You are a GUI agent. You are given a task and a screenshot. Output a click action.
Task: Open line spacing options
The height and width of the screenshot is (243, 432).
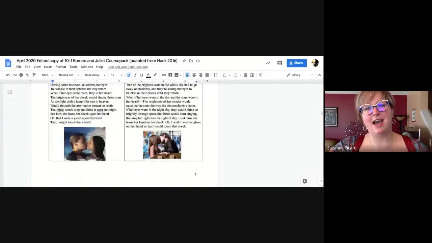pyautogui.click(x=216, y=75)
